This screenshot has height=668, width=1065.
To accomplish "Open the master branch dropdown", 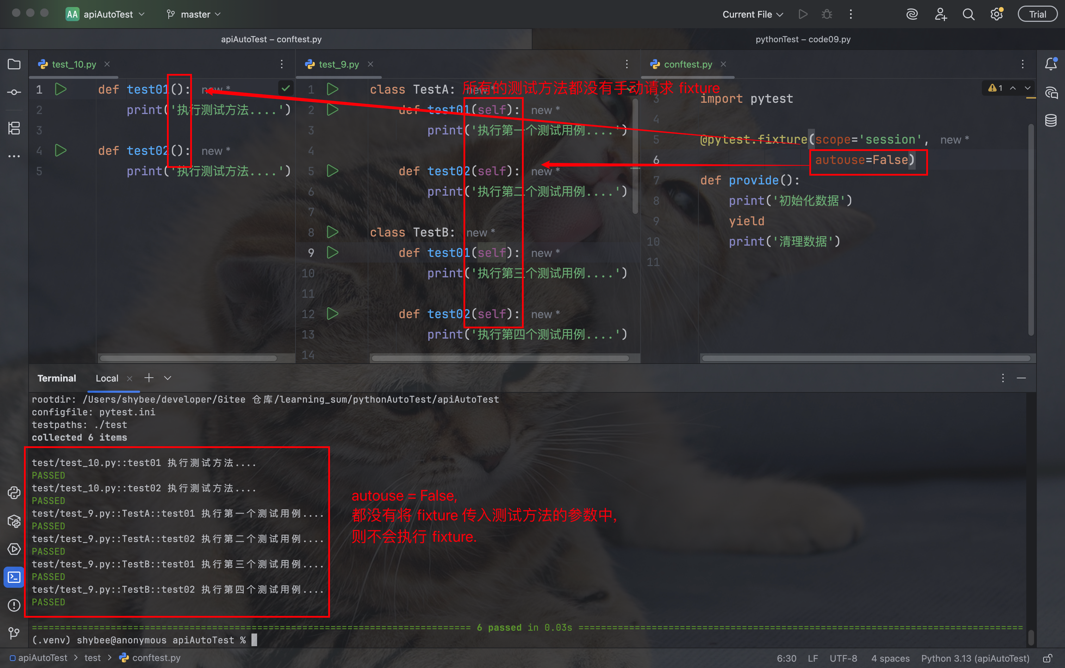I will 194,14.
